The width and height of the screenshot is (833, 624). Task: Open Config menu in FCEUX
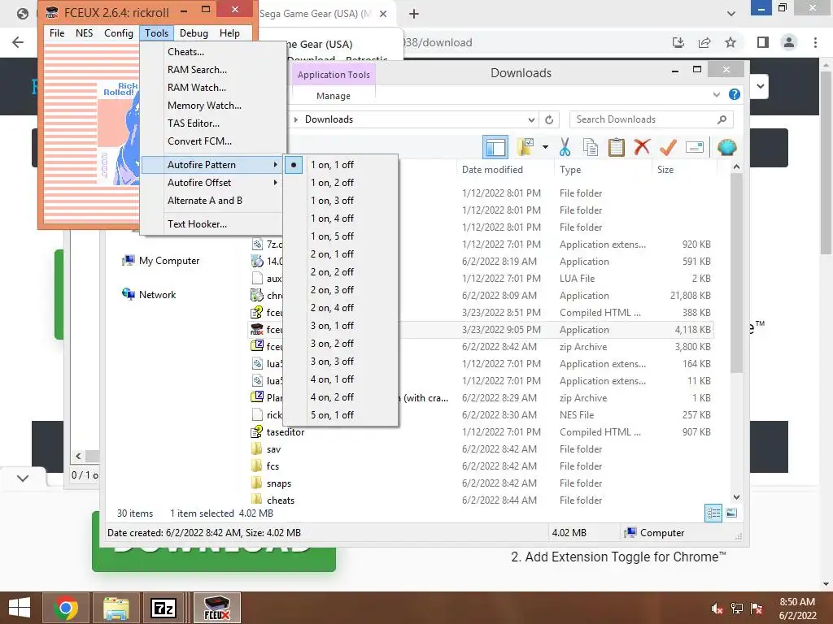119,32
